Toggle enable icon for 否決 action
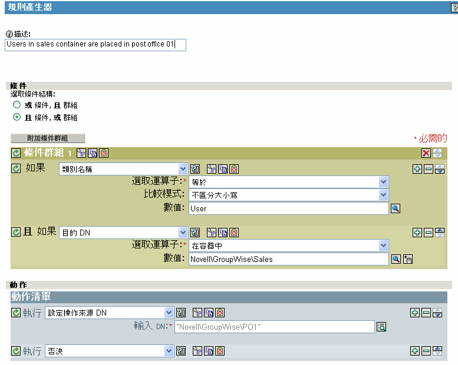Viewport: 458px width, 365px height. (x=16, y=351)
